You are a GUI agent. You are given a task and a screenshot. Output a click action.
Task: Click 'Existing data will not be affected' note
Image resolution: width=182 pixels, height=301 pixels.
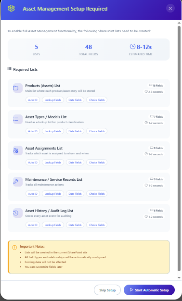(x=45, y=262)
